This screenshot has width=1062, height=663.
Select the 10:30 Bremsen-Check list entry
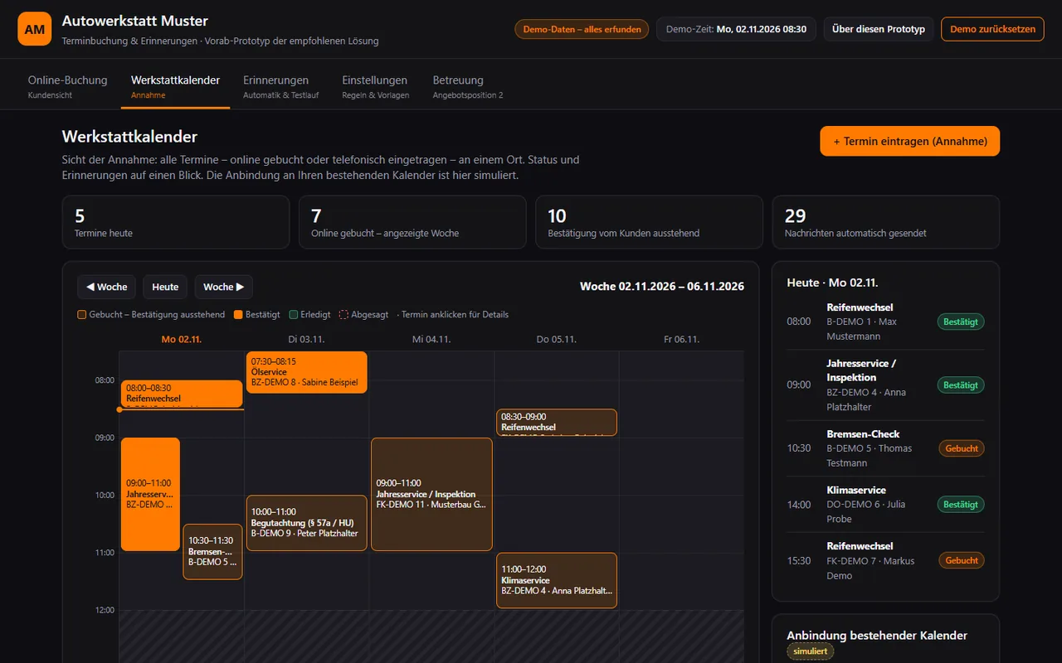[886, 448]
